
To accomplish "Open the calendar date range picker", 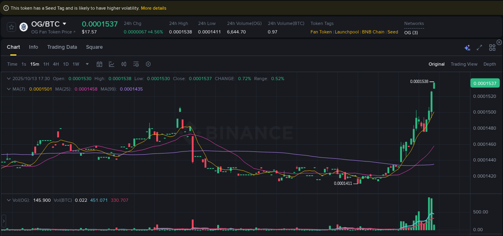I will coord(99,64).
